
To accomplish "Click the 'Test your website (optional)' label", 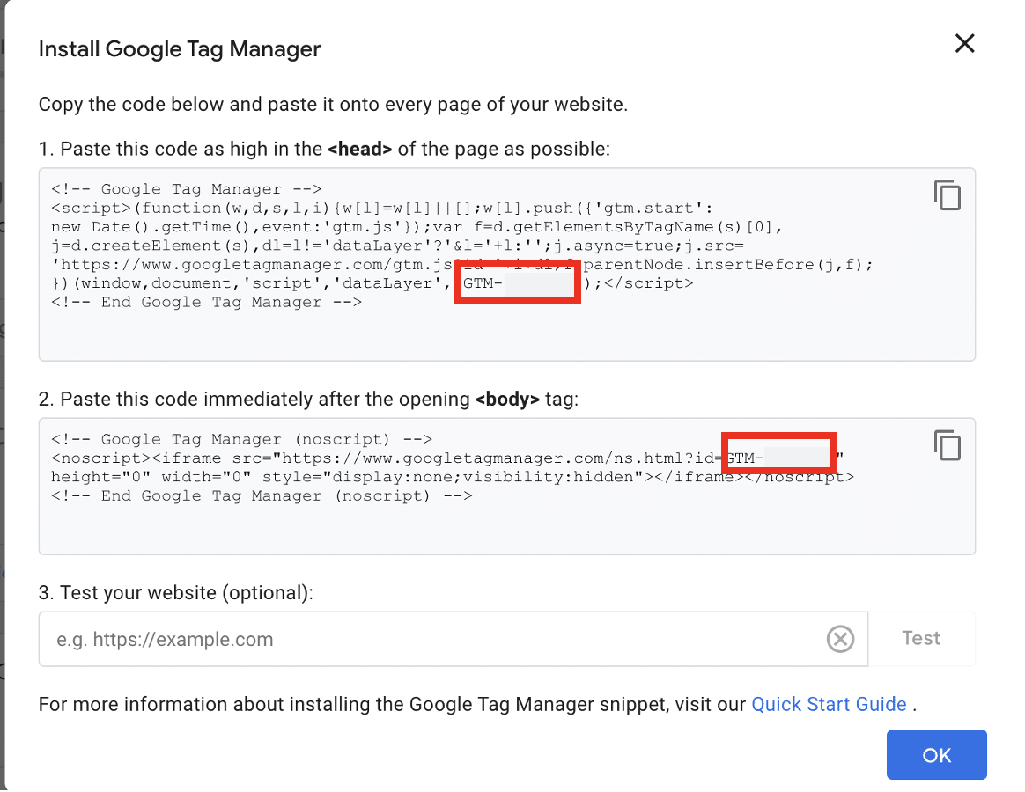I will (176, 593).
